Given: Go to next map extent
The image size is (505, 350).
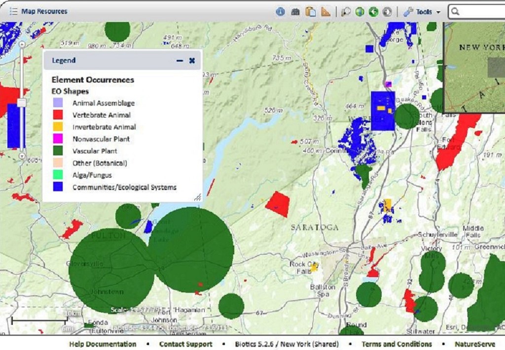Looking at the screenshot, I should click(388, 12).
